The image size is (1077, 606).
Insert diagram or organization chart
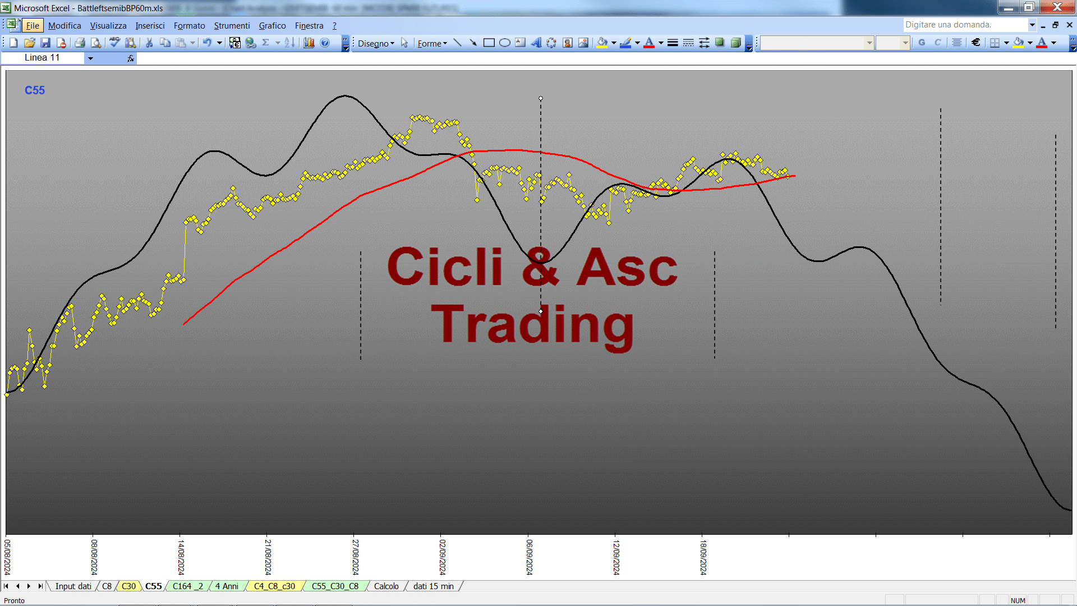pos(551,43)
